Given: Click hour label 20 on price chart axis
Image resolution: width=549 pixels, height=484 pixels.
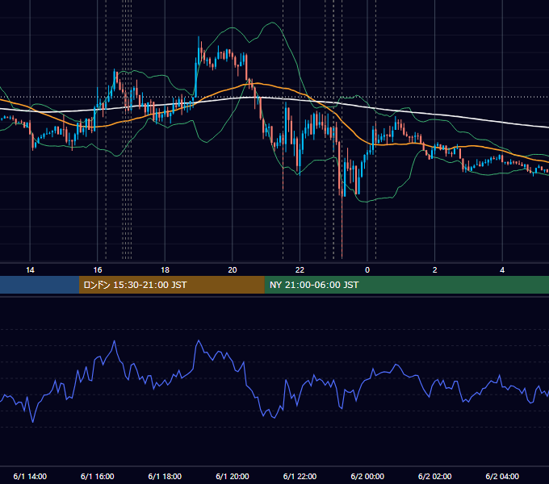Looking at the screenshot, I should (x=233, y=270).
